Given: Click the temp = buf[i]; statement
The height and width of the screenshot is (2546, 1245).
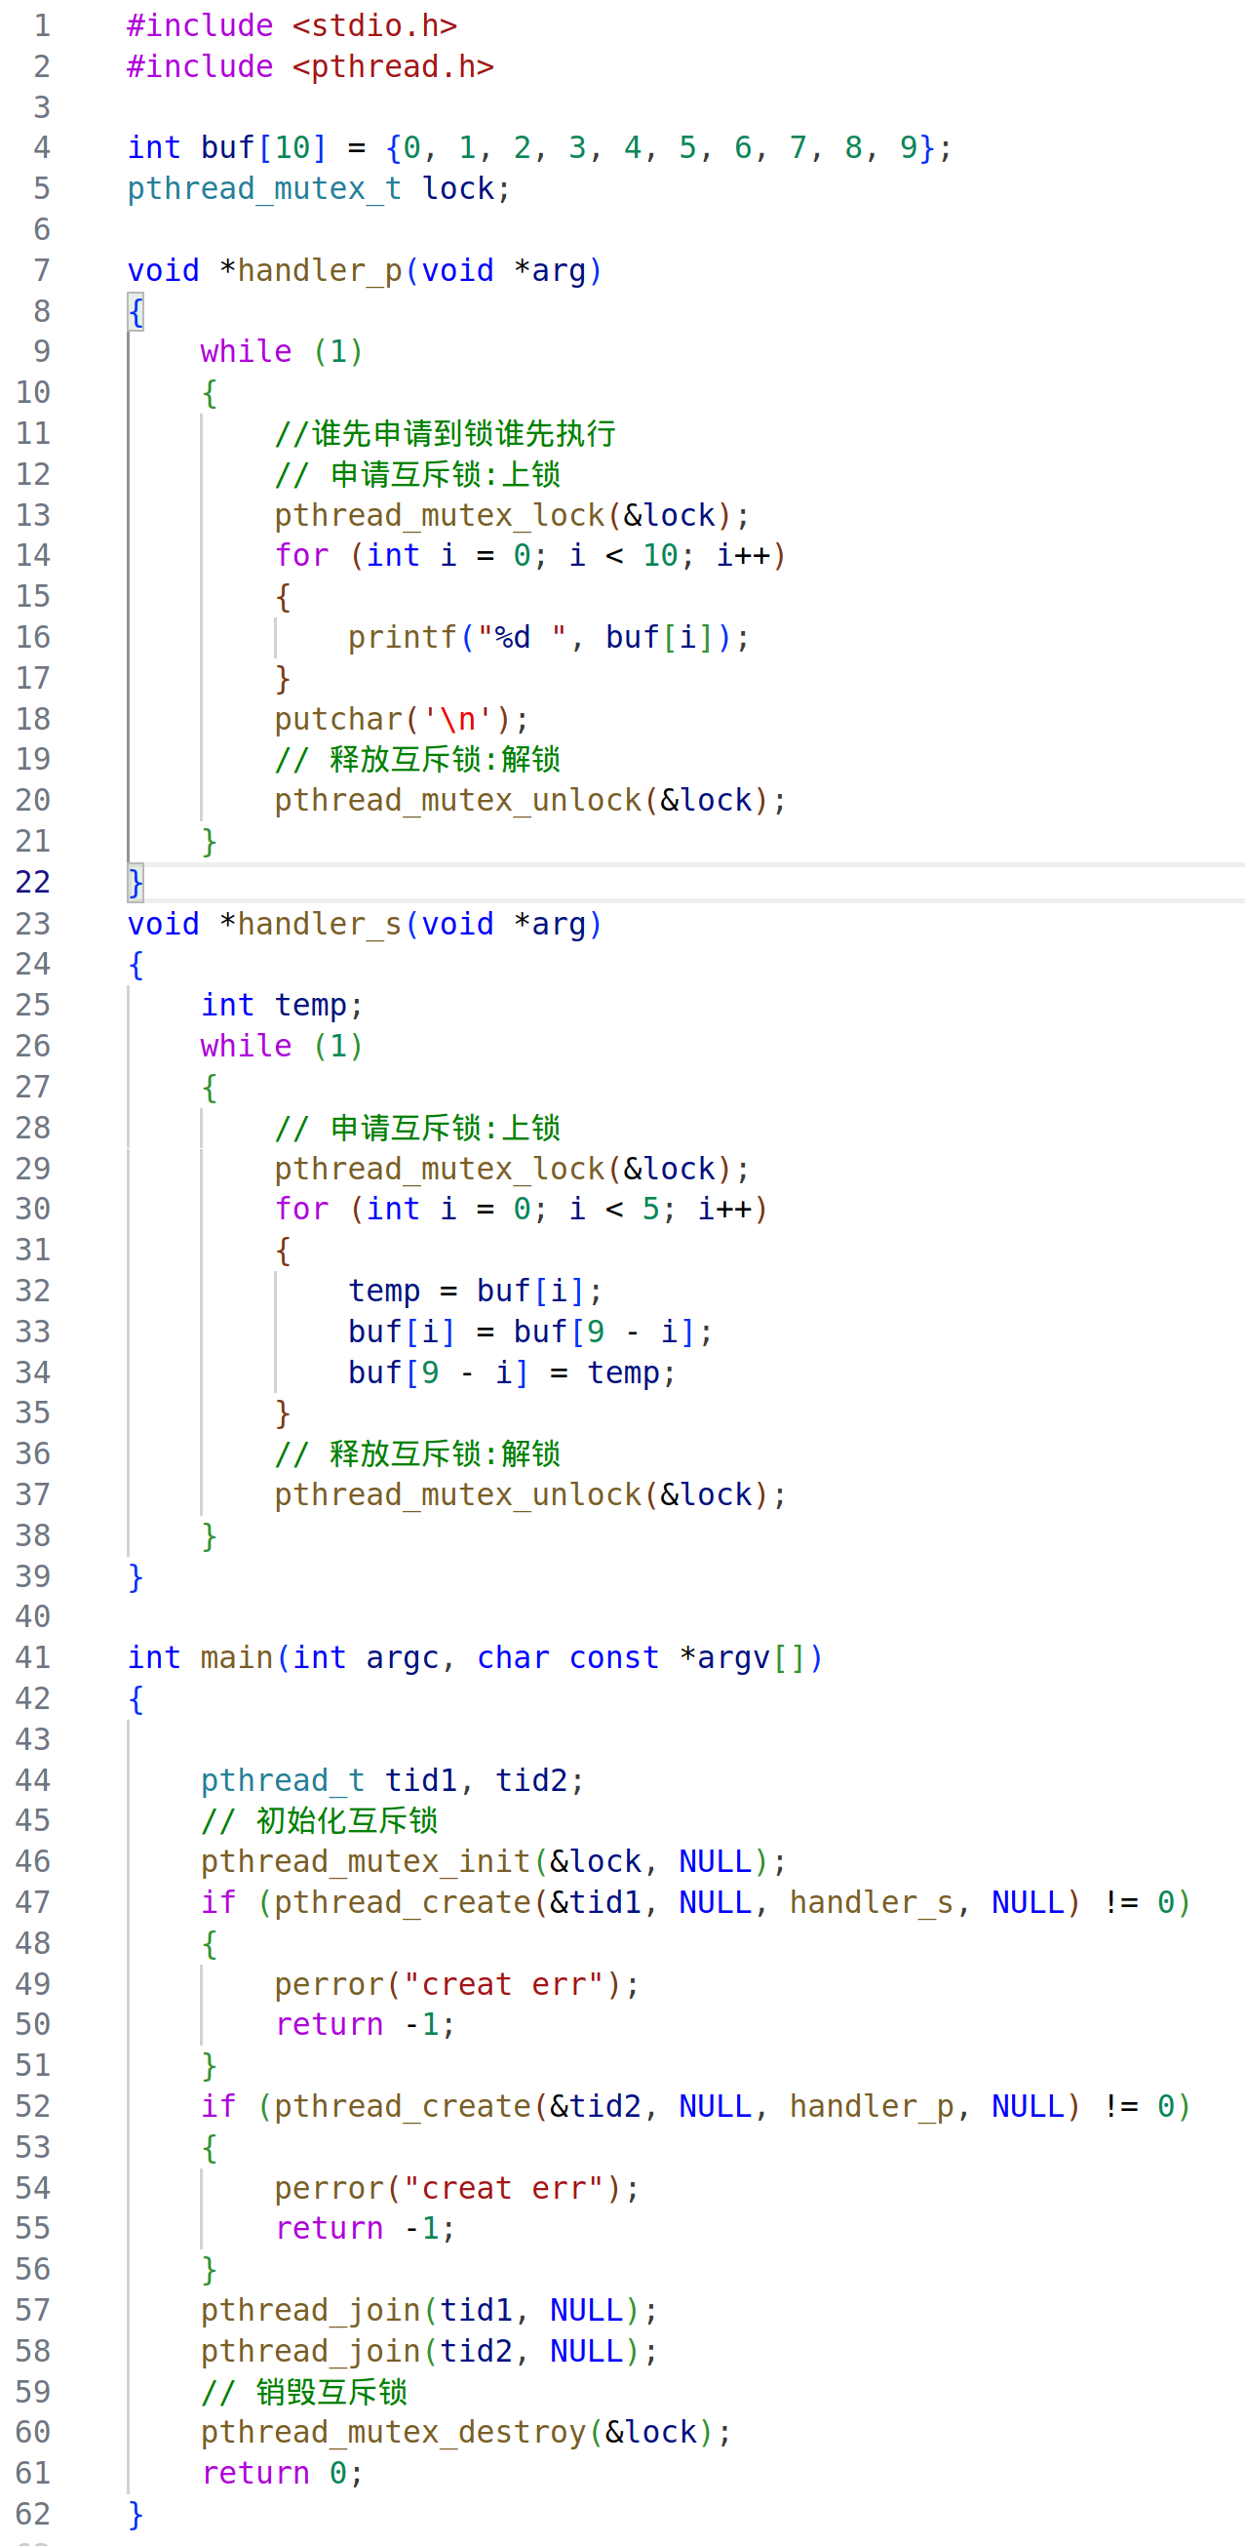Looking at the screenshot, I should [x=475, y=1291].
